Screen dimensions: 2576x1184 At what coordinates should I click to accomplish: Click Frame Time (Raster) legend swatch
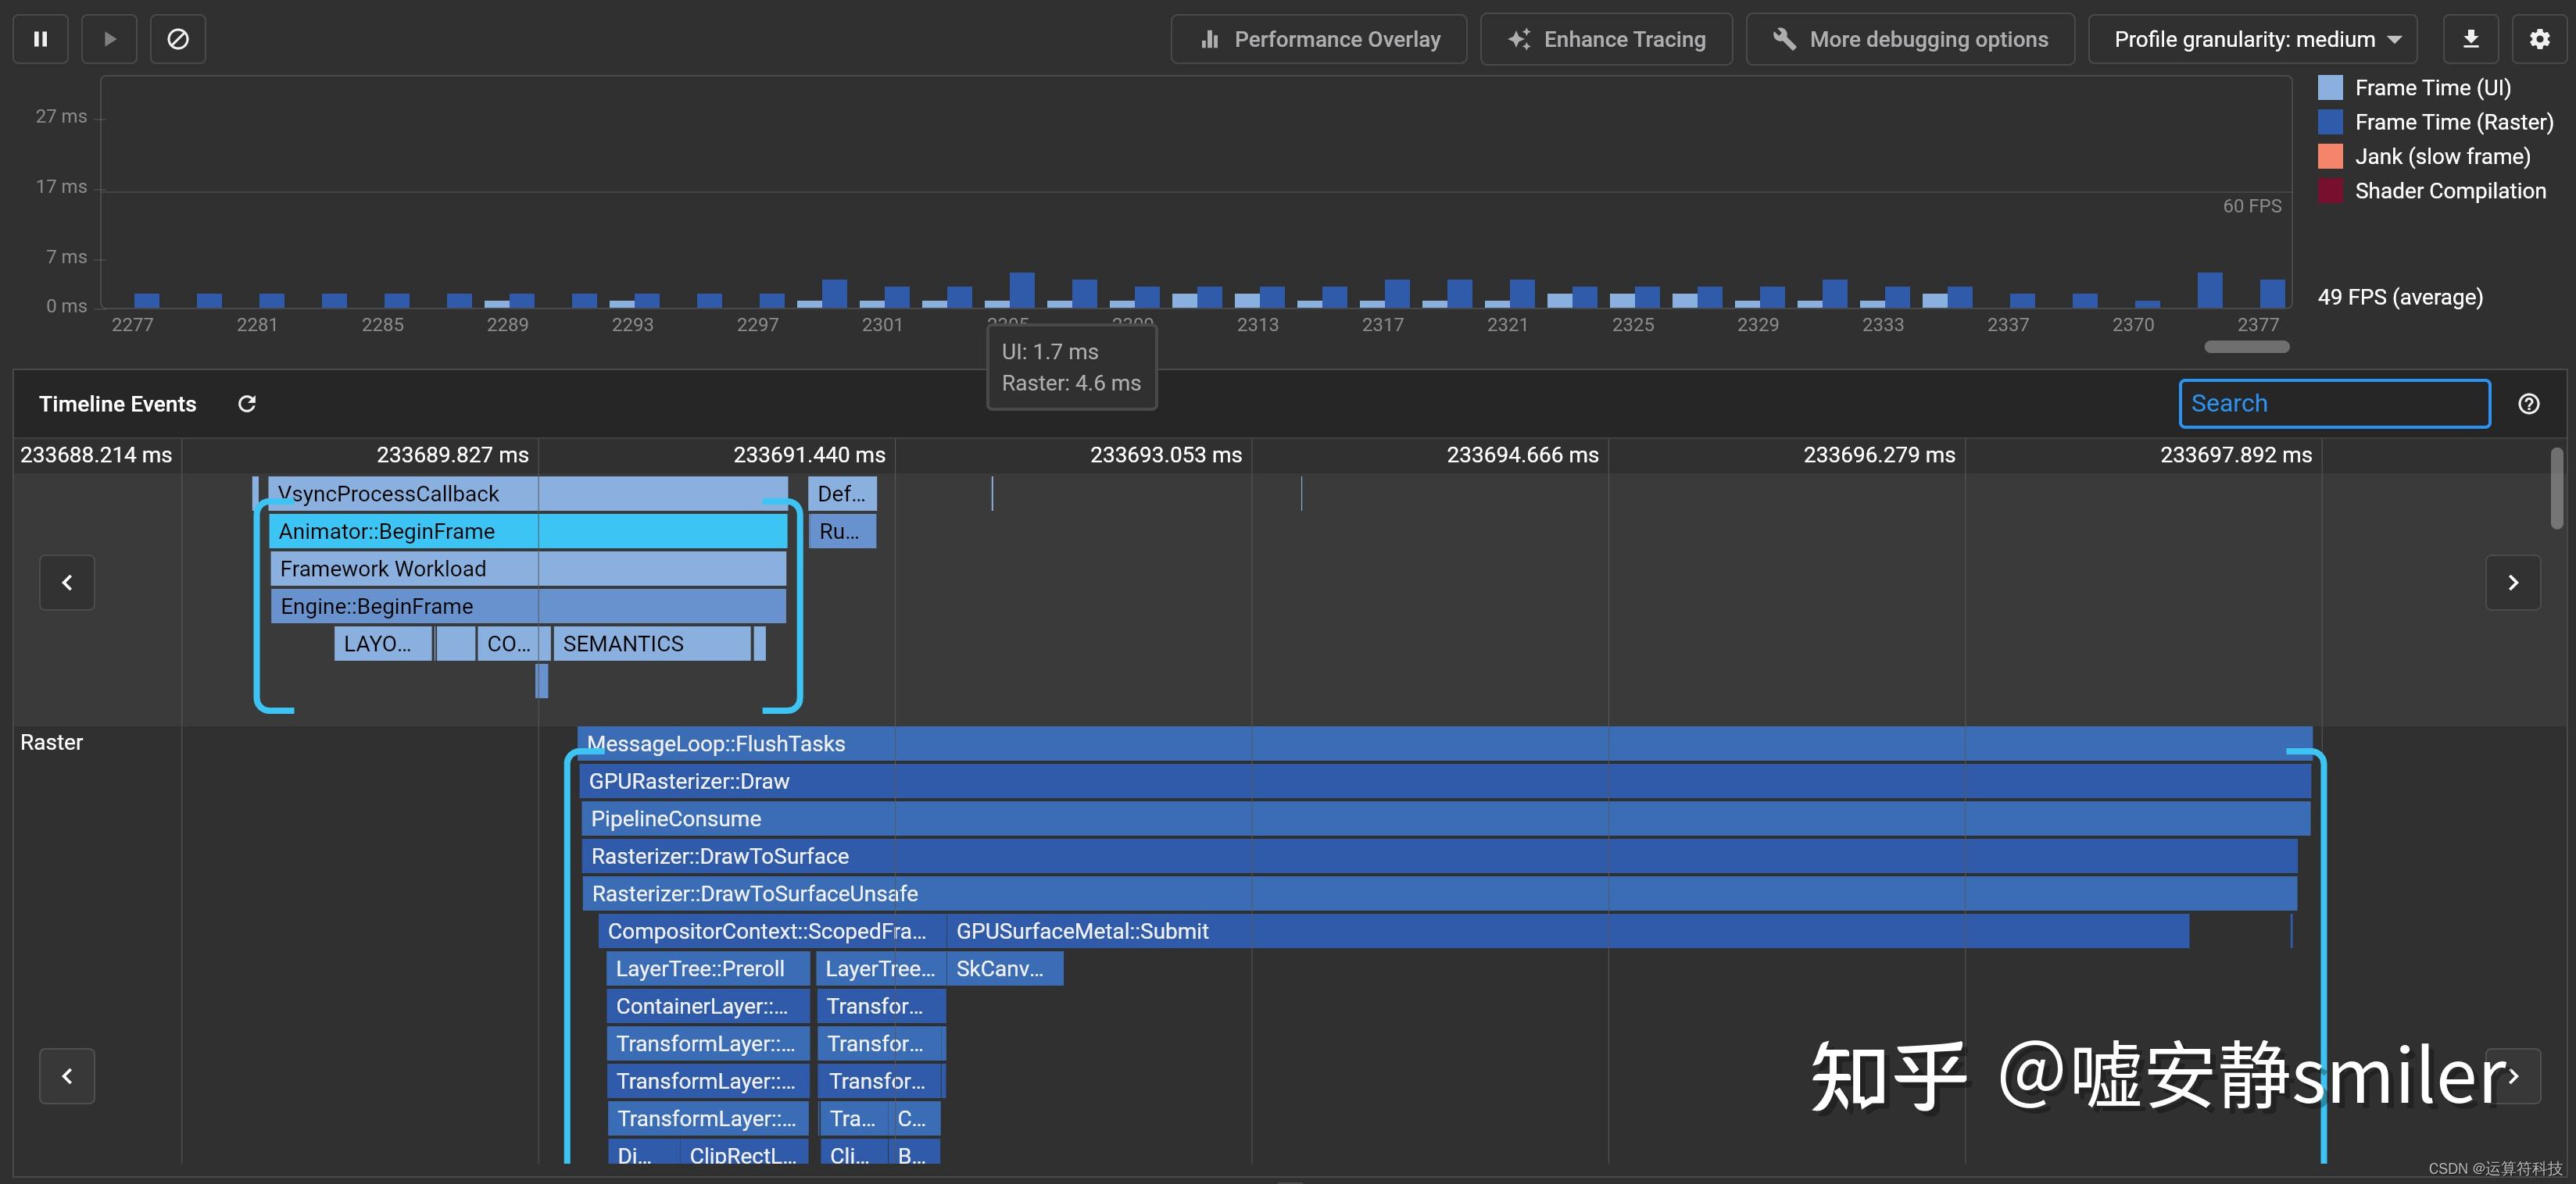coord(2330,122)
